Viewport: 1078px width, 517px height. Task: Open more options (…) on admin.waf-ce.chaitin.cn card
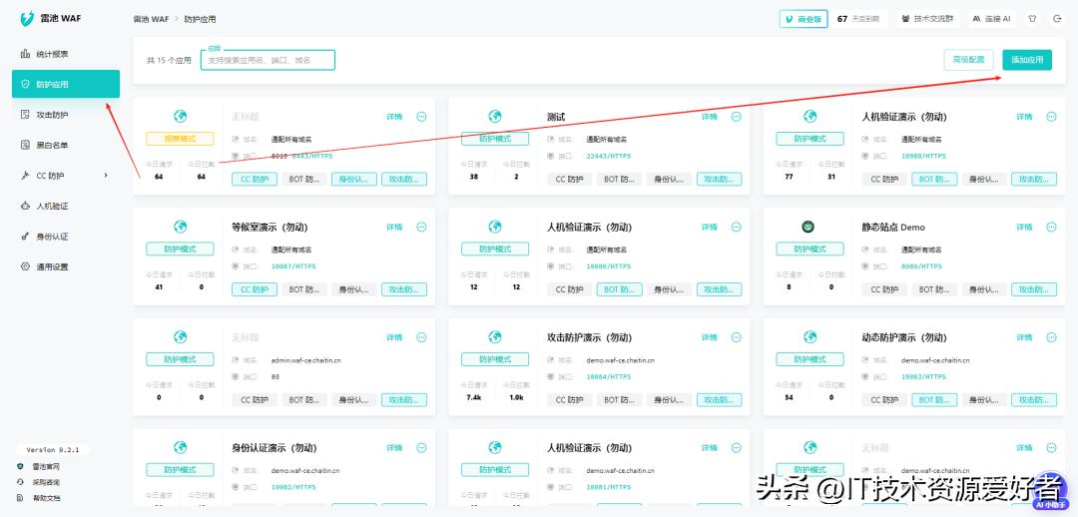421,337
